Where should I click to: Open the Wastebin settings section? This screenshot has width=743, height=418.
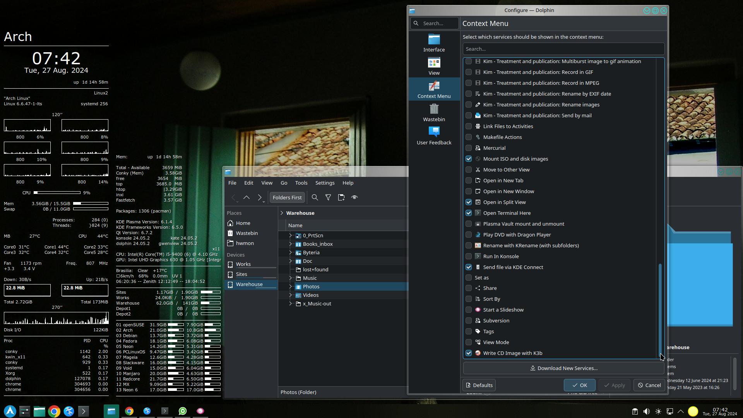(434, 113)
